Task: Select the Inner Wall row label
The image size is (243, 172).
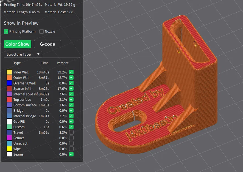Action: (x=21, y=72)
